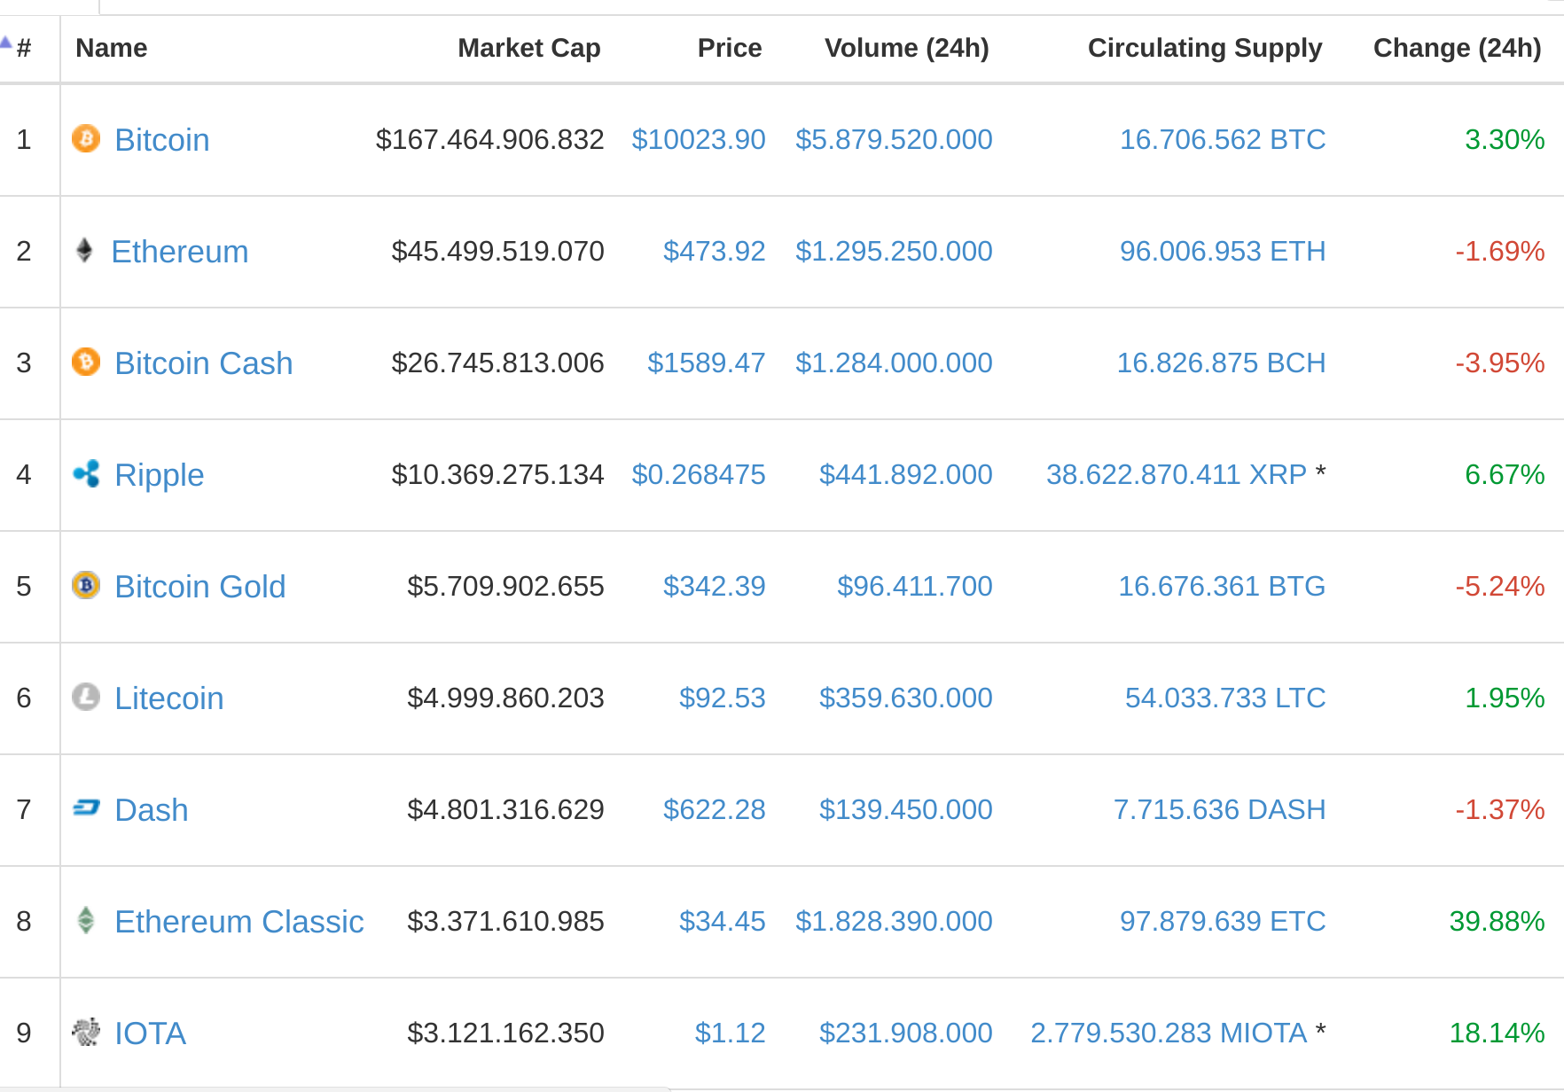Viewport: 1564px width, 1092px height.
Task: Open the Bitcoin Gold name link
Action: (200, 587)
